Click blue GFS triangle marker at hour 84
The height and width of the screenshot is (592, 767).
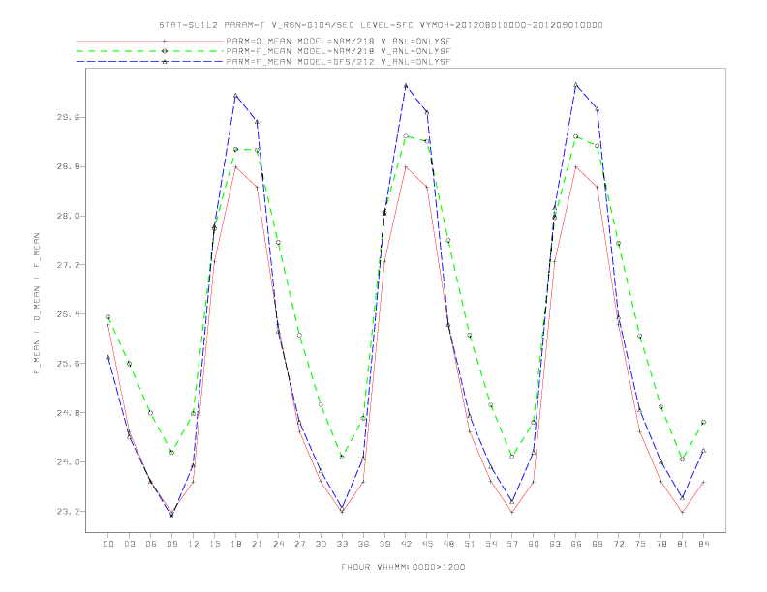tap(703, 451)
